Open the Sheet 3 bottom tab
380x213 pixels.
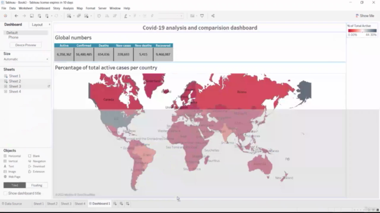pos(66,204)
